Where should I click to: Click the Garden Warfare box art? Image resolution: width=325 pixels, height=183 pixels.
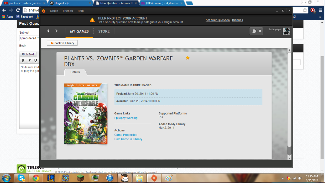[86, 114]
